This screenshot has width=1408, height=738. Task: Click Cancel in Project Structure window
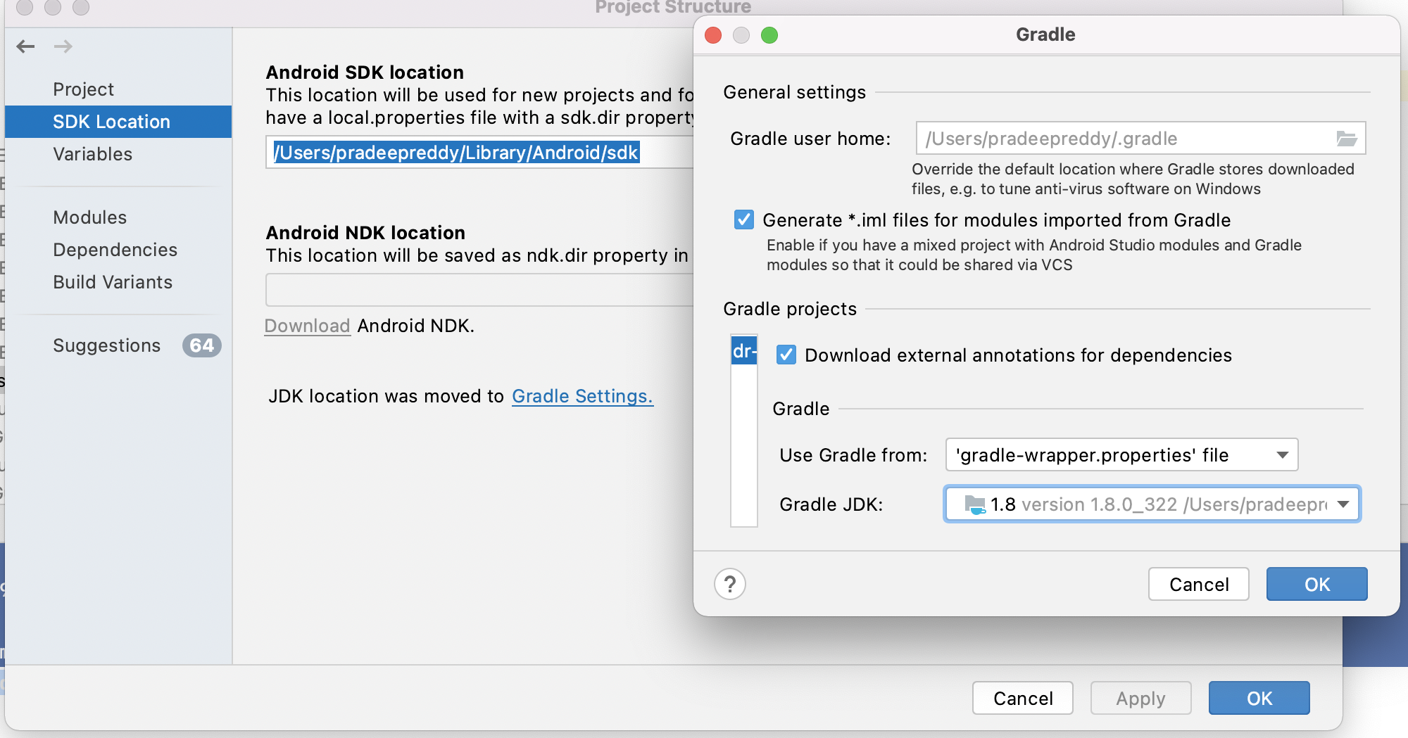click(1023, 698)
